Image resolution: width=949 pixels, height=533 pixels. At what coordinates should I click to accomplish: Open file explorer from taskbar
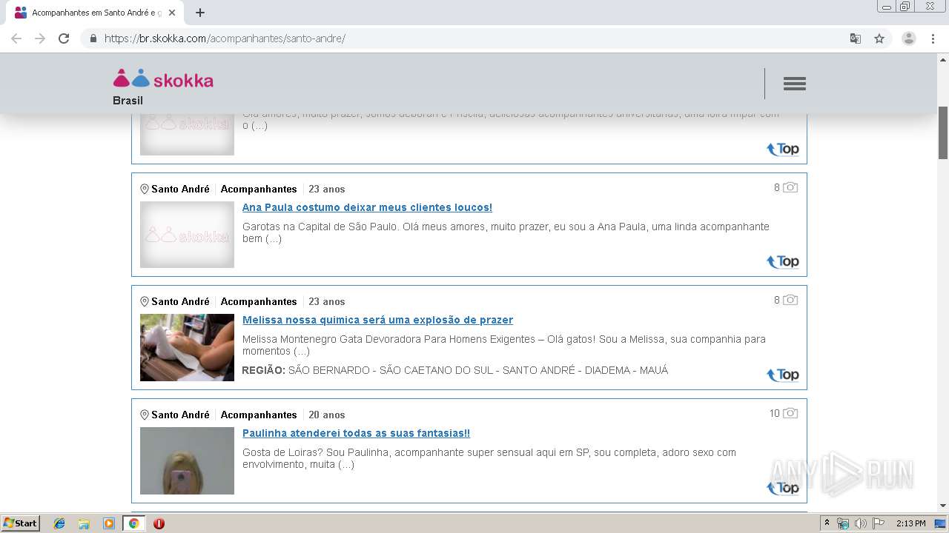tap(84, 523)
